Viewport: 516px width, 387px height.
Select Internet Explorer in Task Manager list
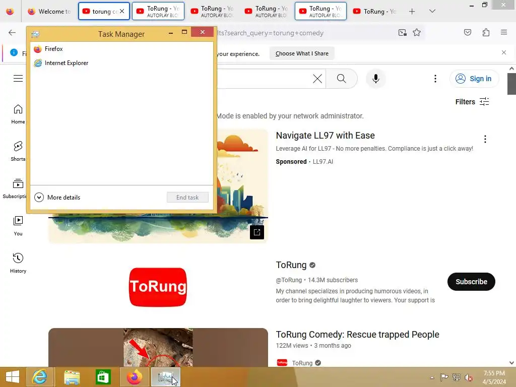coord(121,63)
